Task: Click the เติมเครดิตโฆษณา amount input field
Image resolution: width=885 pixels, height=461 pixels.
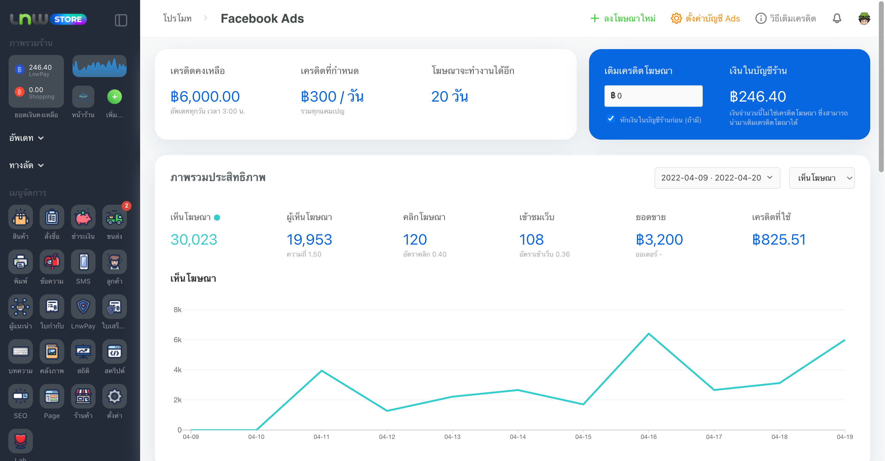Action: (653, 96)
